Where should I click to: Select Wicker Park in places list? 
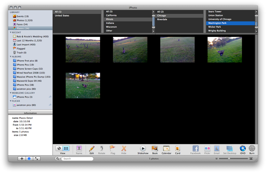coord(216,27)
